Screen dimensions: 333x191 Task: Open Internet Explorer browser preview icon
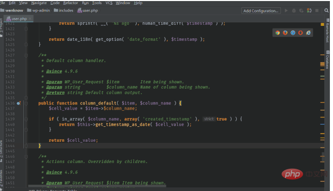coord(308,33)
